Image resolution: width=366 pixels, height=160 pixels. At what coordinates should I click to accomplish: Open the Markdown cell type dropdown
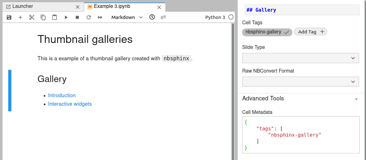[x=127, y=17]
